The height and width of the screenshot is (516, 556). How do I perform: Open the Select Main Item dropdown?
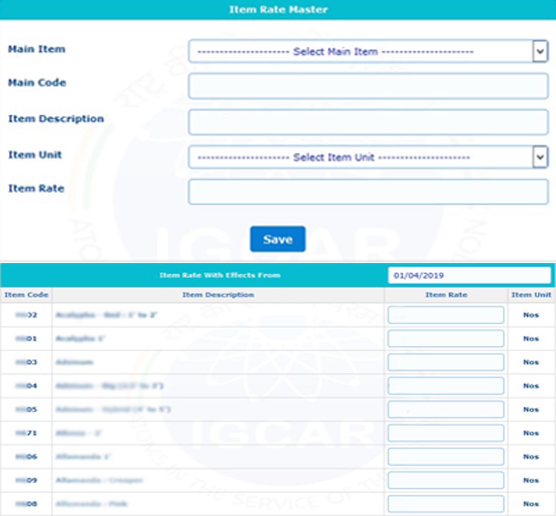[x=361, y=51]
